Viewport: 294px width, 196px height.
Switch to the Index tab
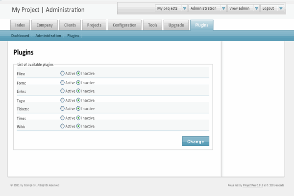tap(21, 25)
